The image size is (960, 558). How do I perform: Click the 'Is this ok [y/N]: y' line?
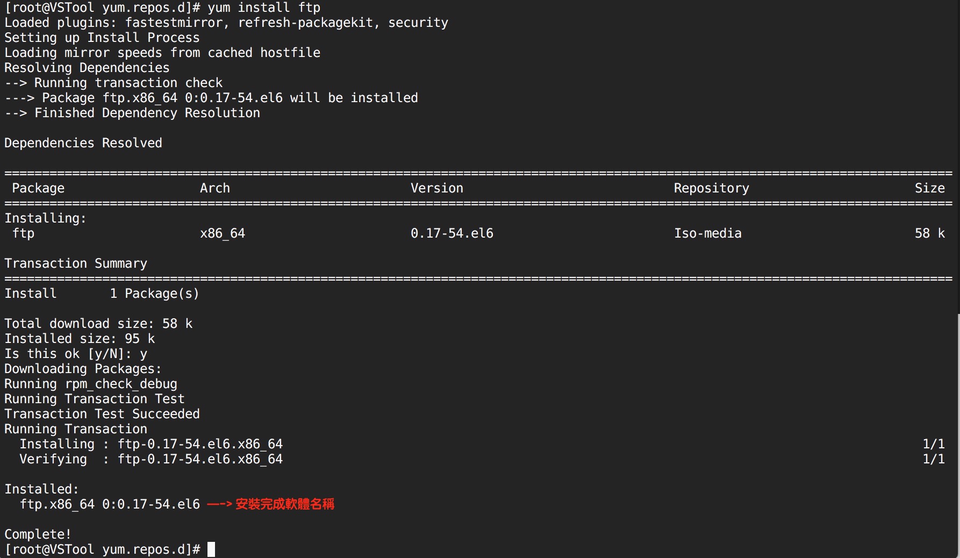(76, 354)
